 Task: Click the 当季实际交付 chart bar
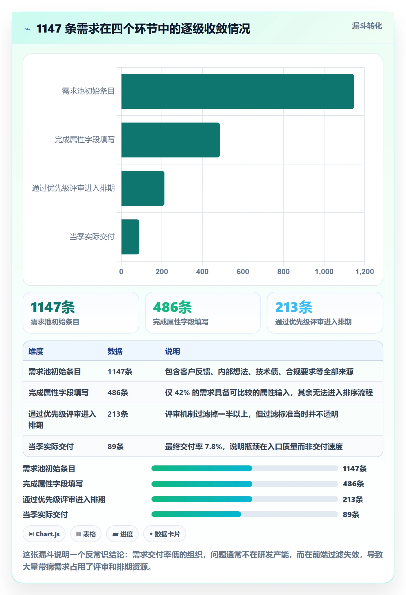pos(130,237)
